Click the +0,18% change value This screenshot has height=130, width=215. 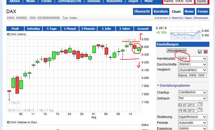pyautogui.click(x=161, y=33)
